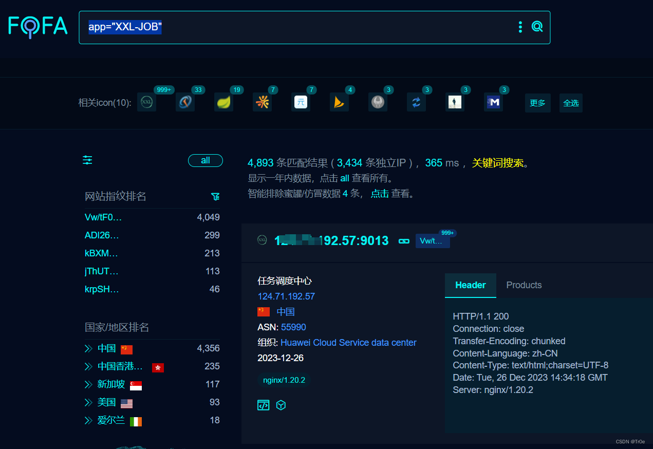Expand the 中国香港 region row
653x449 pixels.
point(88,367)
